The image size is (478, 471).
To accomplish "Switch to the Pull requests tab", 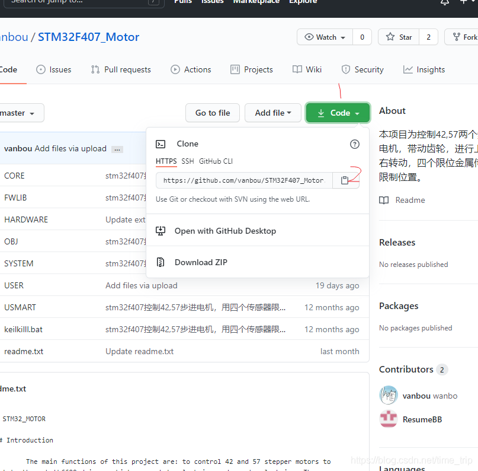I will [x=121, y=69].
